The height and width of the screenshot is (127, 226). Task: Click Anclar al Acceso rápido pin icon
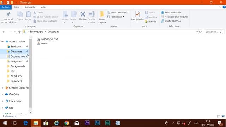(8, 14)
